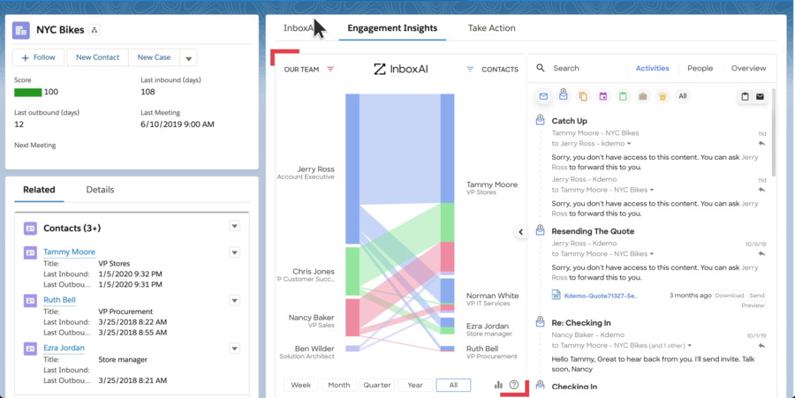Click the search magnifier icon
This screenshot has height=398, width=795.
541,68
